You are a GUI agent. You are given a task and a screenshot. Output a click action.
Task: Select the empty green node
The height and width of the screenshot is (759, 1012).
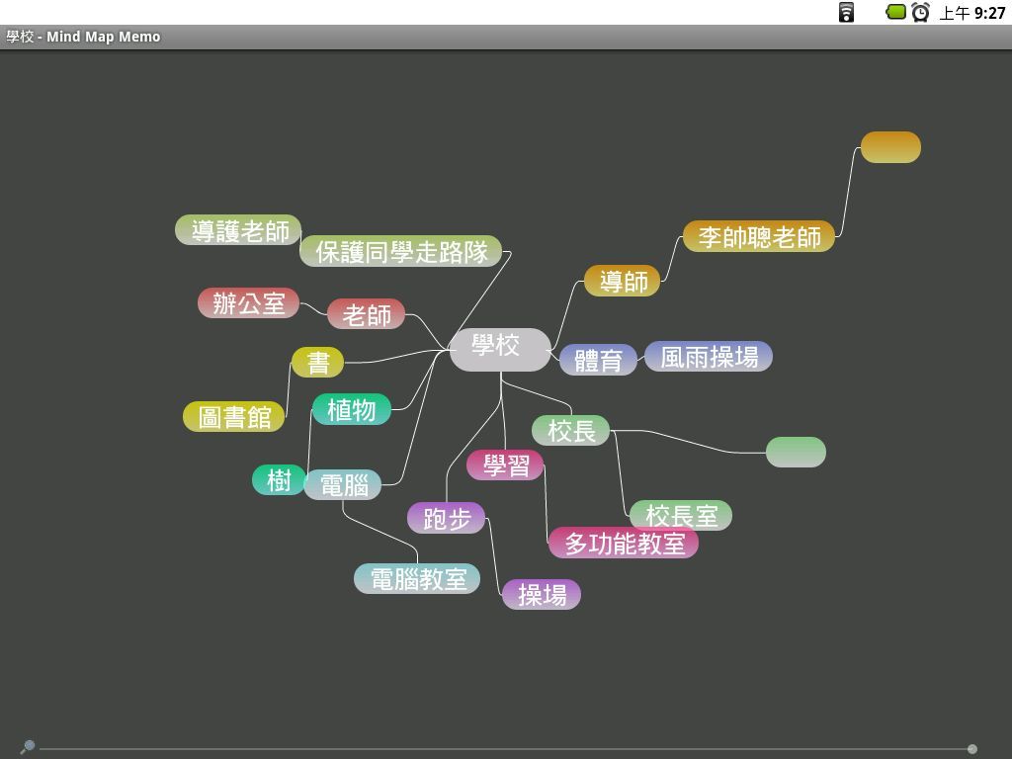796,452
